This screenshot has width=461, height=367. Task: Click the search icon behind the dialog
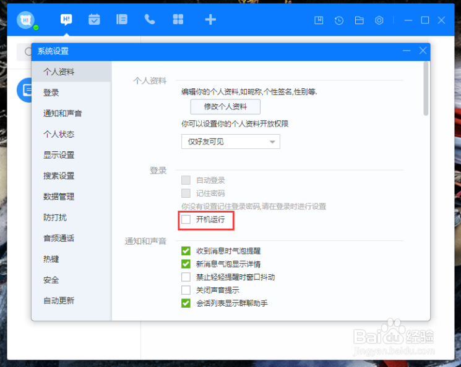pos(28,52)
